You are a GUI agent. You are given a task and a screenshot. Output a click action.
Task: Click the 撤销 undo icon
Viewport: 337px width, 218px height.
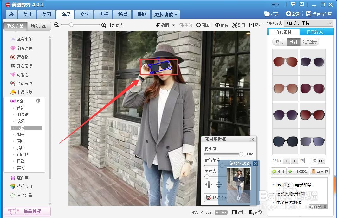[x=158, y=25]
